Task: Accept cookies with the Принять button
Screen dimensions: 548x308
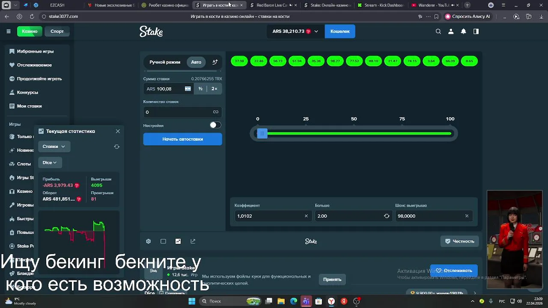Action: click(332, 279)
